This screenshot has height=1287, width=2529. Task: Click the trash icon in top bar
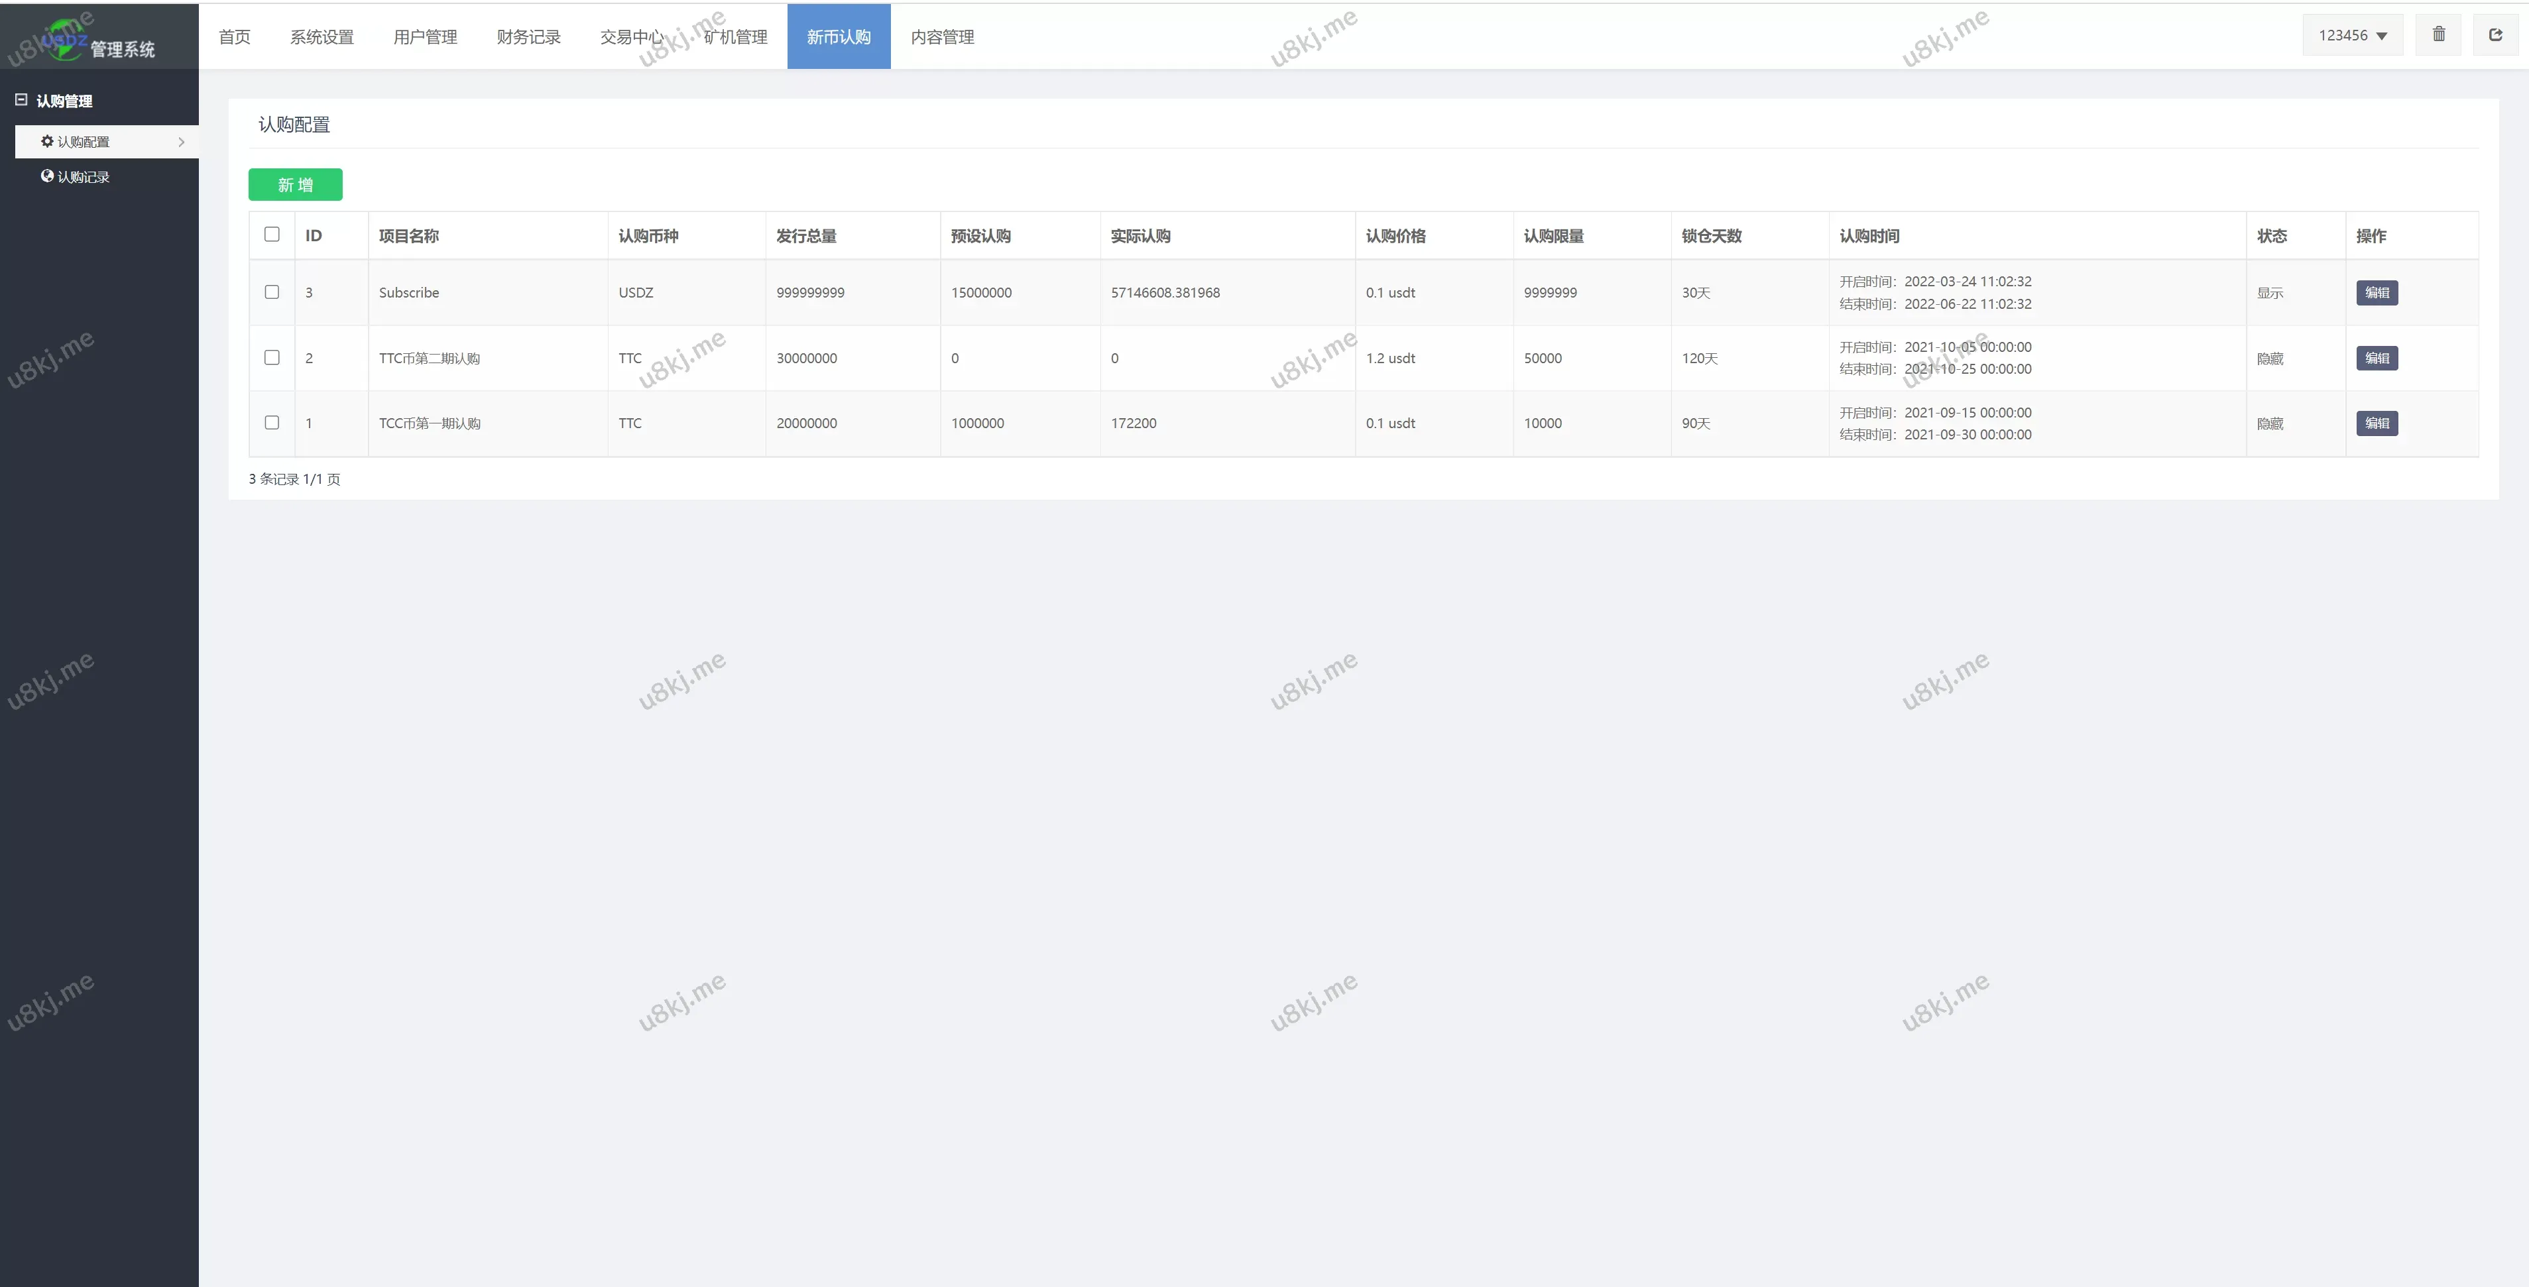2438,35
